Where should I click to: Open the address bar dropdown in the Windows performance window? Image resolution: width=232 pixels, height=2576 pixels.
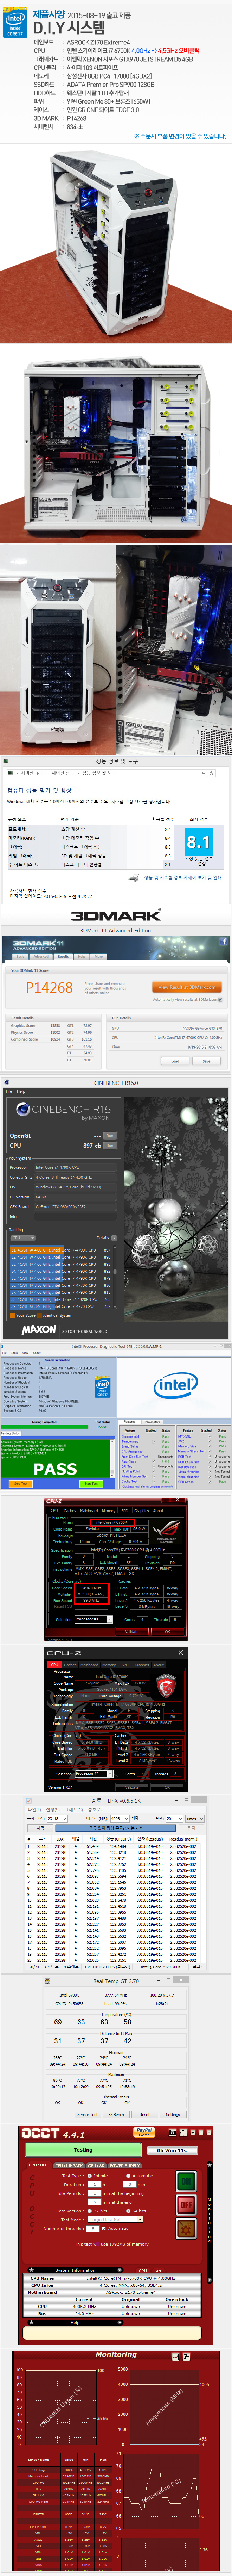[x=204, y=773]
